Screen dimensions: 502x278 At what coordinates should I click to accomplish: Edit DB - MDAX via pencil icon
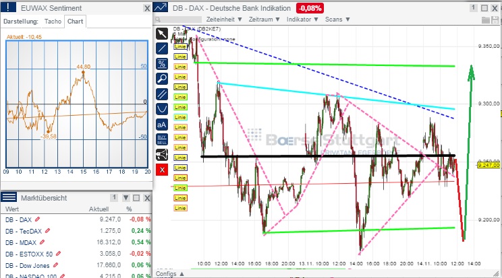click(42, 242)
